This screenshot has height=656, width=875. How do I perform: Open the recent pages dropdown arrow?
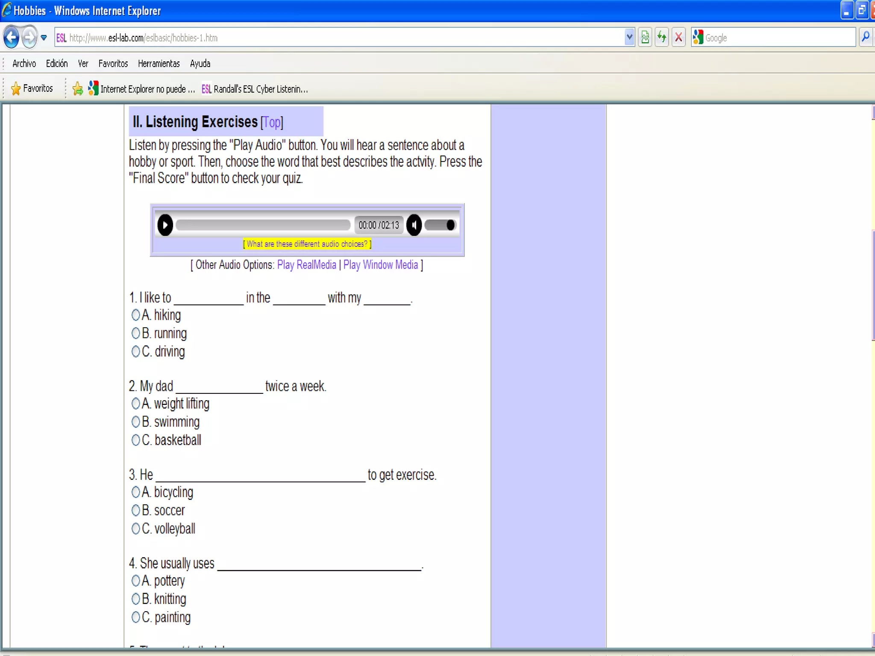[x=44, y=38]
